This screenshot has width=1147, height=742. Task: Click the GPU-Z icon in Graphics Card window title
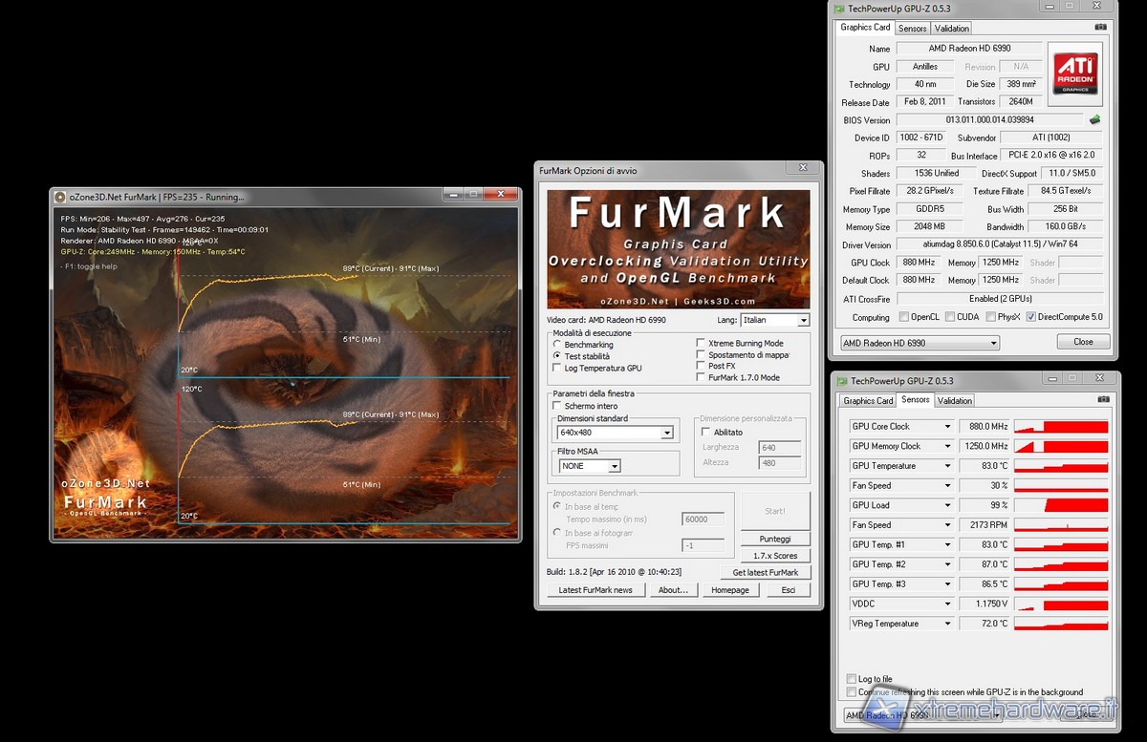point(840,9)
